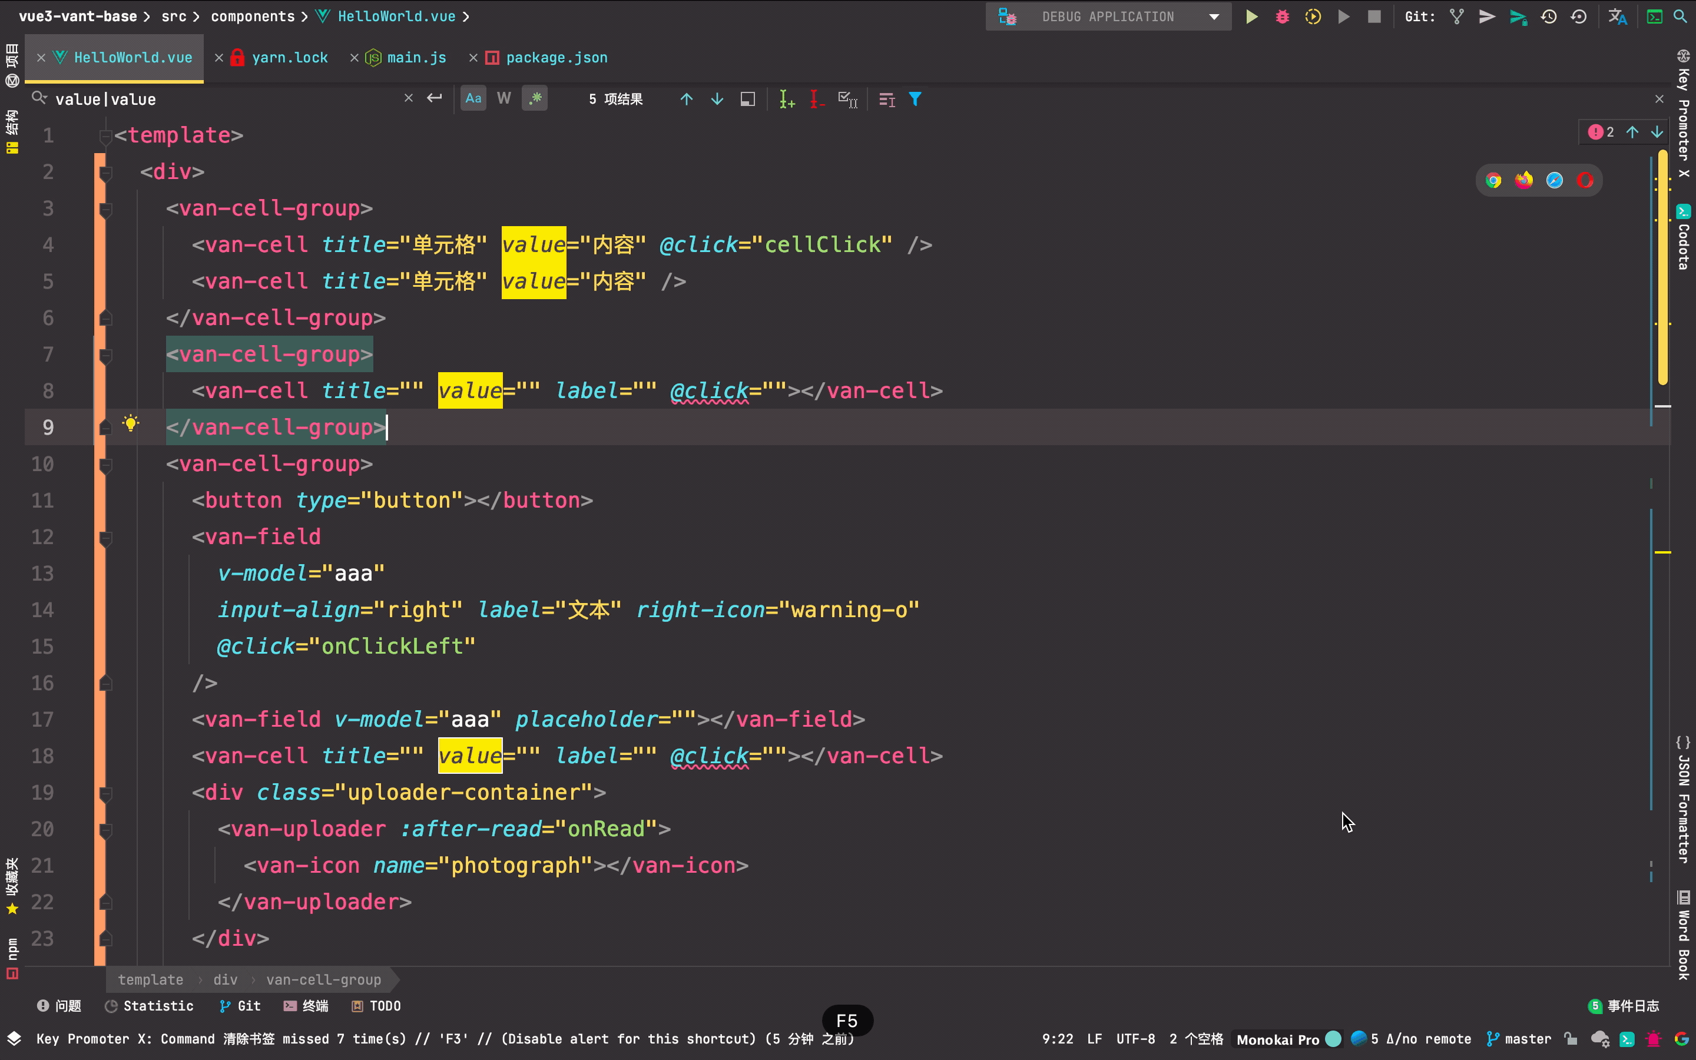Collapse the template tag fold on line 1
The width and height of the screenshot is (1696, 1060).
pos(106,135)
